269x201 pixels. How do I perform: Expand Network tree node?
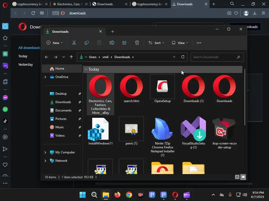click(x=45, y=161)
